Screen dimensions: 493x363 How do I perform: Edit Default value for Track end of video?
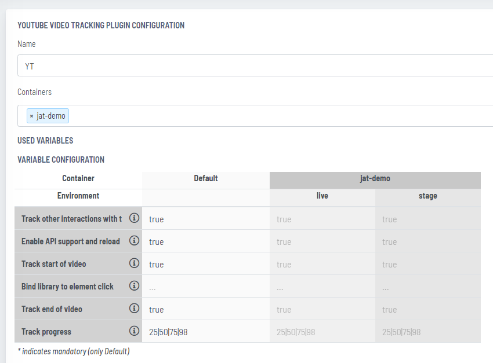coord(206,309)
